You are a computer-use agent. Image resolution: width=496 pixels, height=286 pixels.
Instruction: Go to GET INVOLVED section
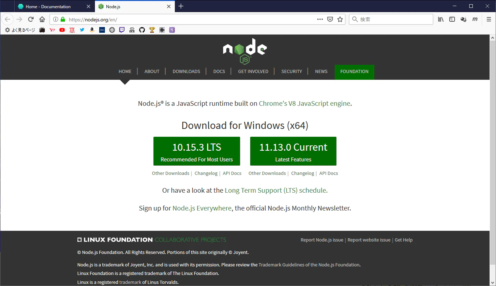(x=253, y=72)
